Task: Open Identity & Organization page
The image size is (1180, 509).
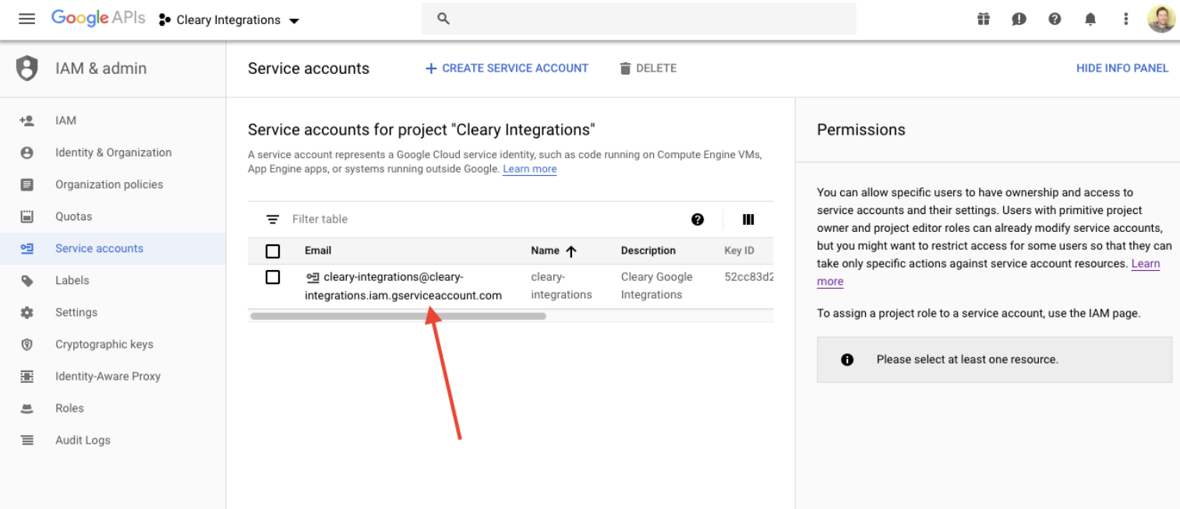Action: click(113, 153)
